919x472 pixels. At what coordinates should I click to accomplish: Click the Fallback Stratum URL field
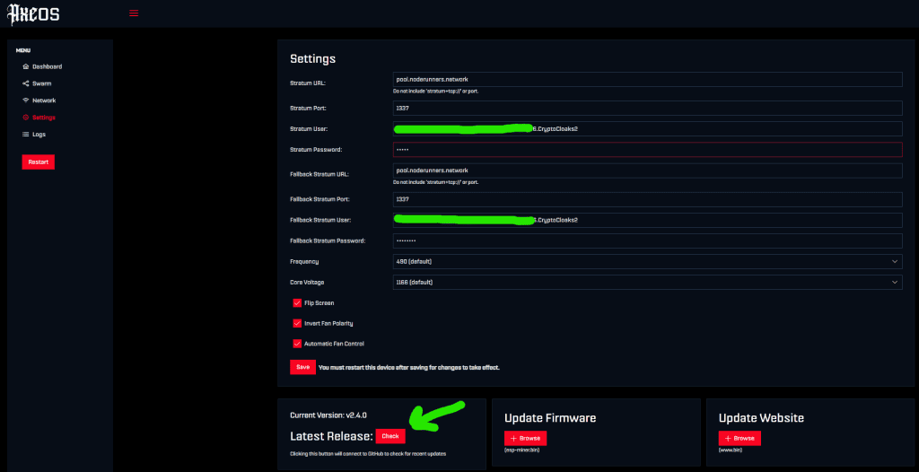pos(647,170)
